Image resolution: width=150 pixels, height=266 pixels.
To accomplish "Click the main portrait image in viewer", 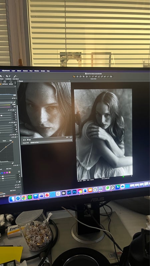I will (103, 134).
